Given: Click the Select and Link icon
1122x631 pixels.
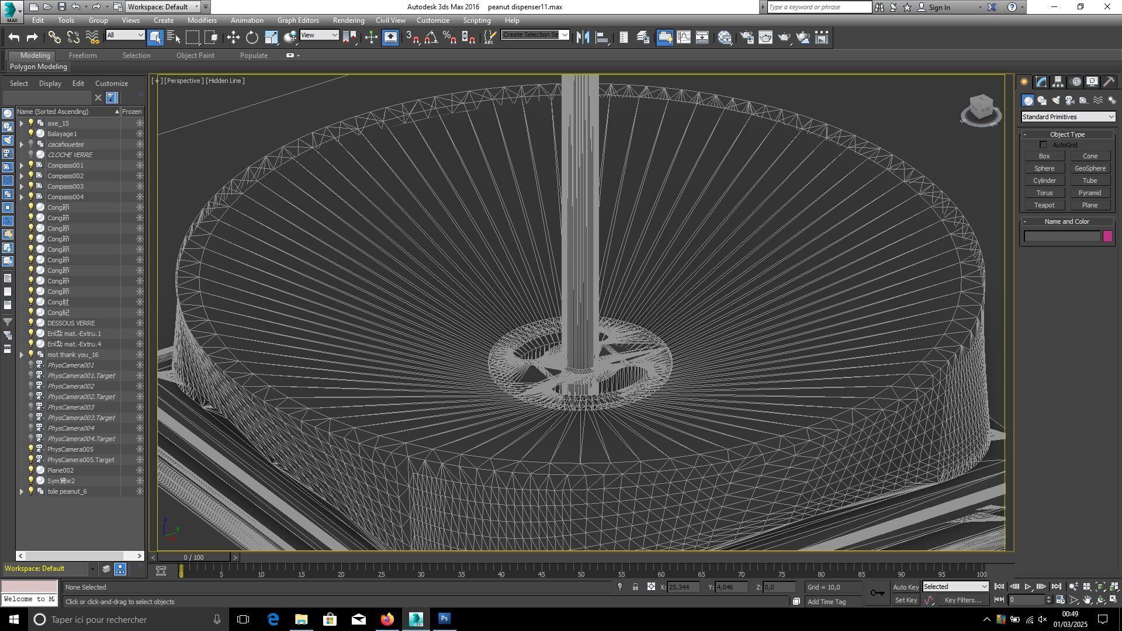Looking at the screenshot, I should [54, 38].
